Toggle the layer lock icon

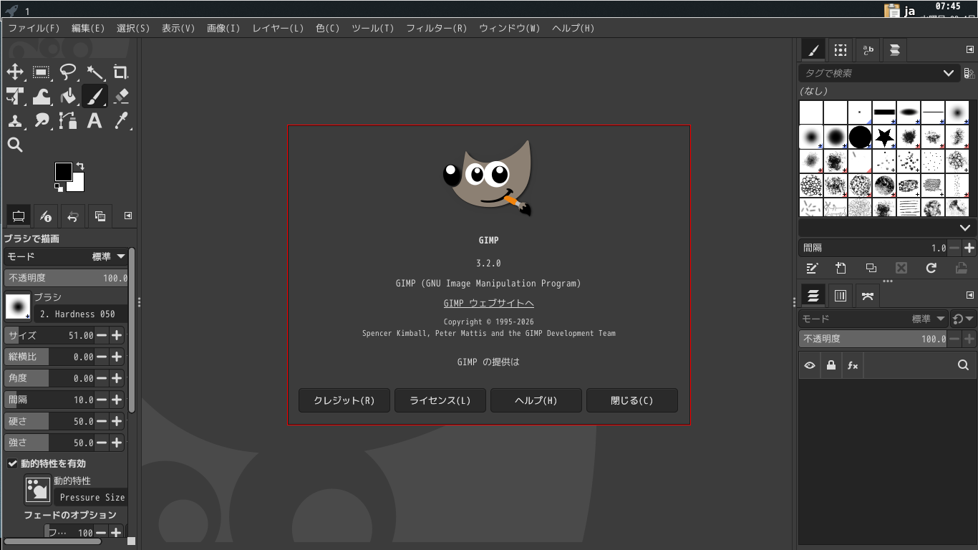[831, 365]
